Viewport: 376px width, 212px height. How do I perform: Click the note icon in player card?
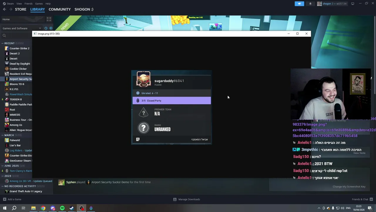coord(138,139)
